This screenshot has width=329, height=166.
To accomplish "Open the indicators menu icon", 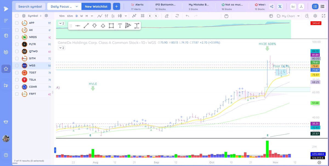I will coord(134,16).
